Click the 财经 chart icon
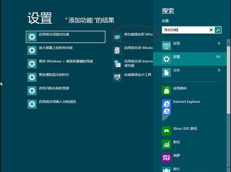 click(x=166, y=144)
